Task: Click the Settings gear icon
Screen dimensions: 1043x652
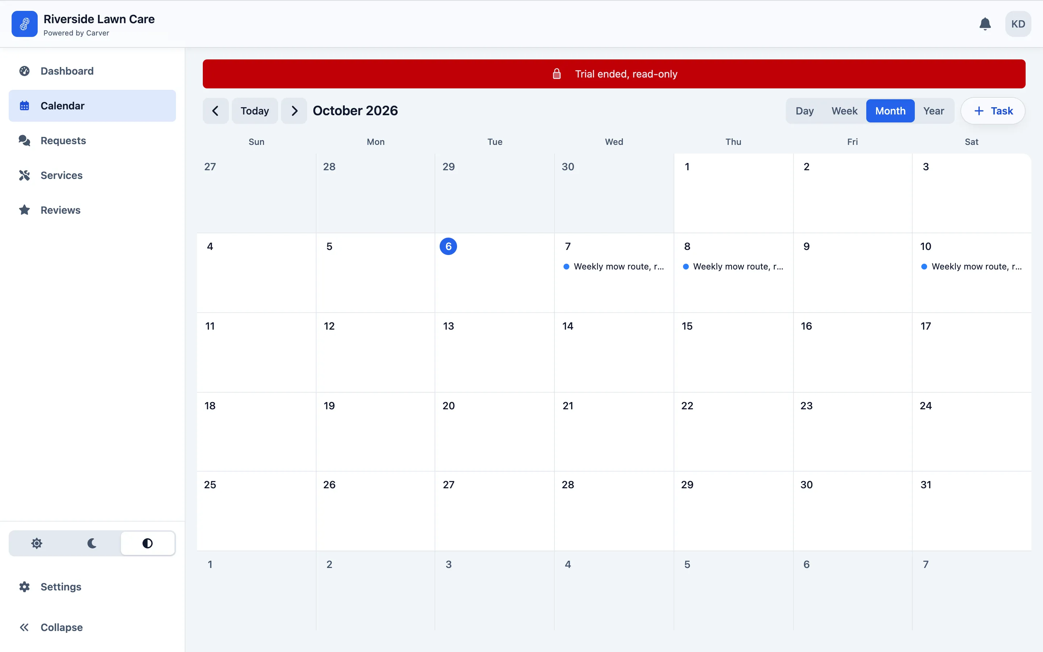Action: (25, 587)
